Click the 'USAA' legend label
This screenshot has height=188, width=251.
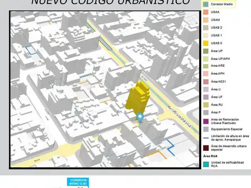215,12
